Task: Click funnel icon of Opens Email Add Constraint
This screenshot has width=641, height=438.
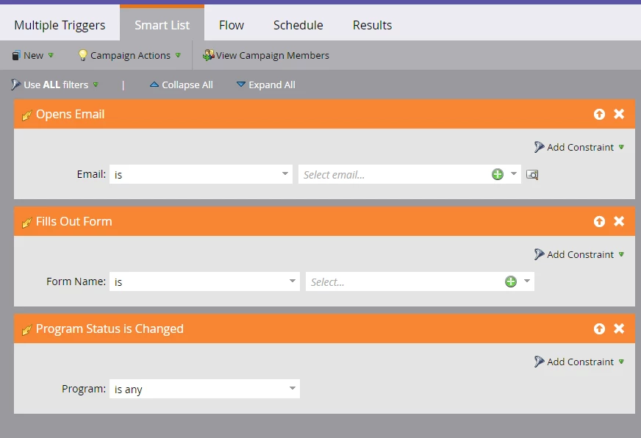Action: tap(540, 147)
